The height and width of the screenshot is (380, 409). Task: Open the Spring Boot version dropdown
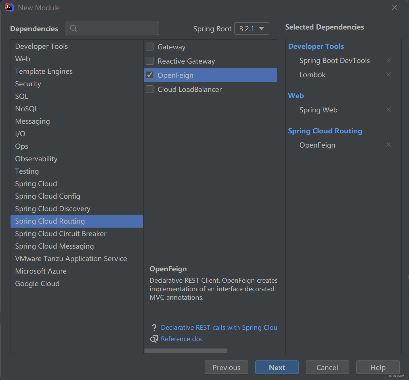click(252, 28)
